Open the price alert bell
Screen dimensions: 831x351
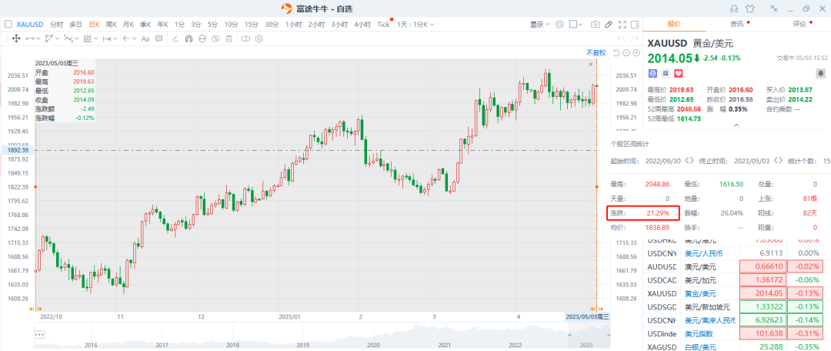coord(819,72)
